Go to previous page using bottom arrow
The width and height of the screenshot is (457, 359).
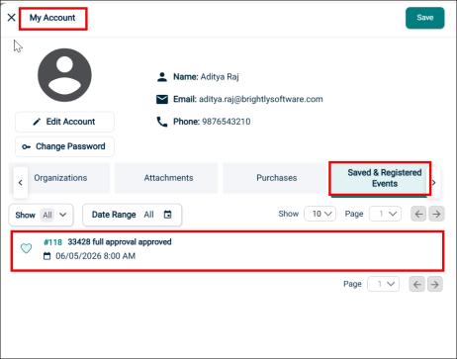pos(417,284)
